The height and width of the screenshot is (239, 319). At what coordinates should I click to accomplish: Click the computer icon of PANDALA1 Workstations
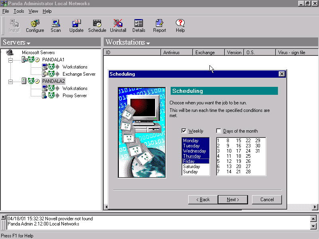pos(45,67)
